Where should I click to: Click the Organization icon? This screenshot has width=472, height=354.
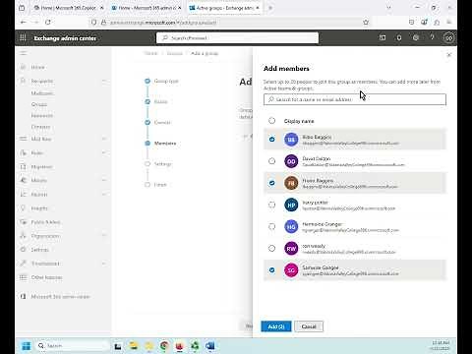tap(23, 236)
